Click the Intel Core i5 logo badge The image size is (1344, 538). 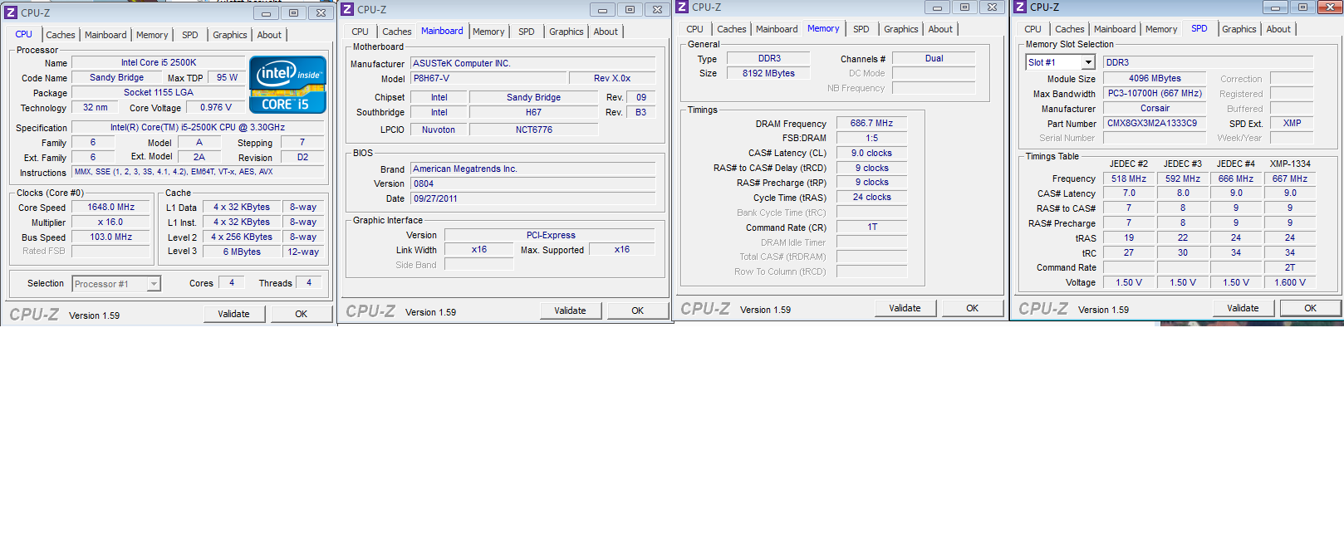point(287,85)
